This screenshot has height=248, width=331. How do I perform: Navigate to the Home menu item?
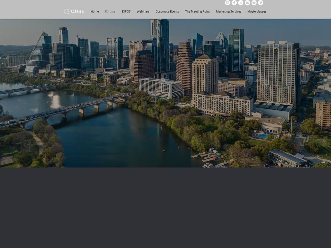pos(95,11)
